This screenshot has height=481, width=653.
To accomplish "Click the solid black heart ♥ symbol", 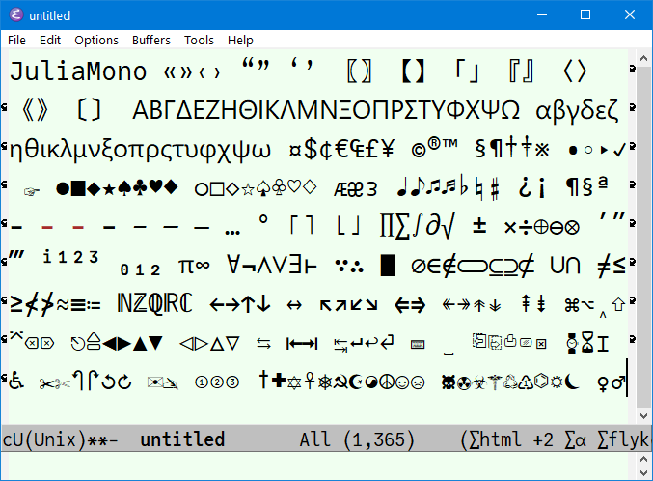I will [155, 186].
